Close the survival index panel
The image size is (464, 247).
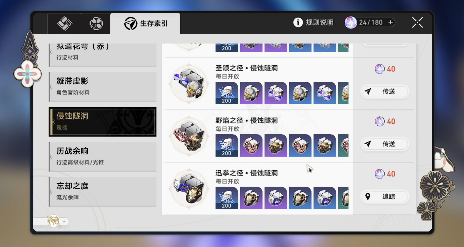(x=417, y=22)
